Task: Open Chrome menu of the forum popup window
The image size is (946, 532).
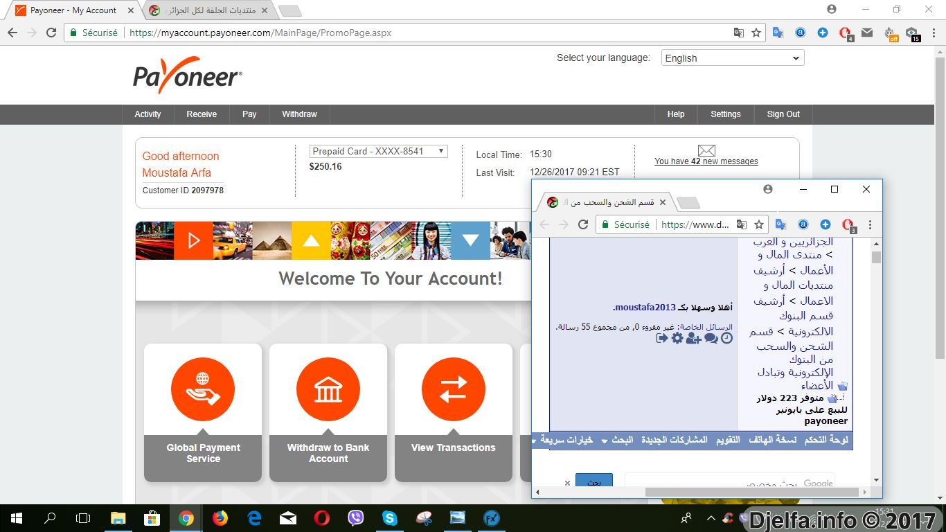Action: pyautogui.click(x=871, y=224)
